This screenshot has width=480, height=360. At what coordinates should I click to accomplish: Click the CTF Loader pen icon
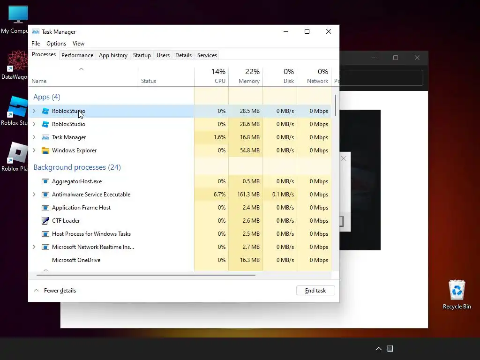point(45,221)
